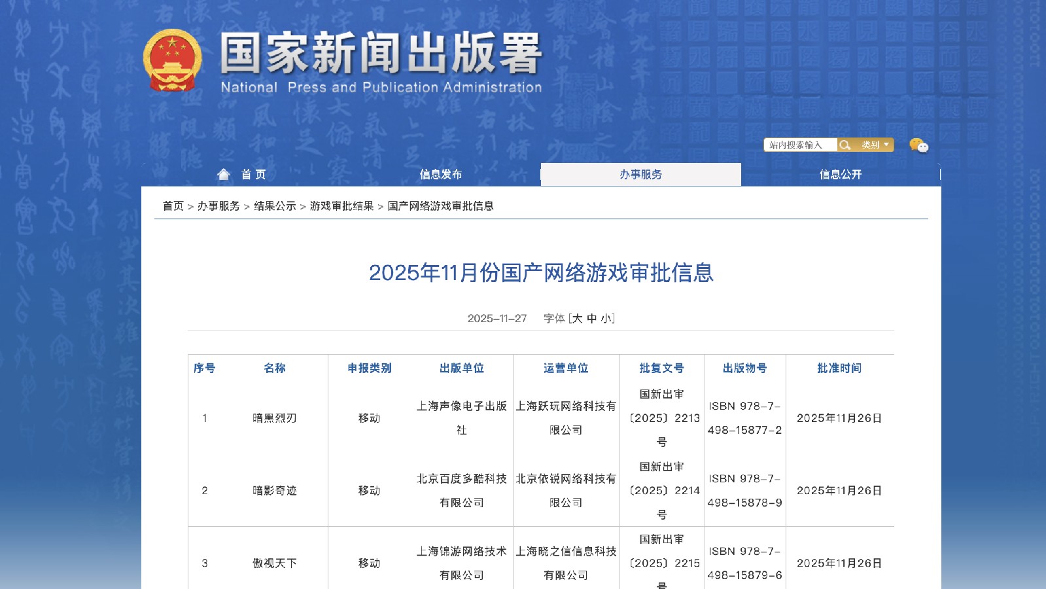Image resolution: width=1046 pixels, height=589 pixels.
Task: Click the home house icon
Action: pos(224,174)
